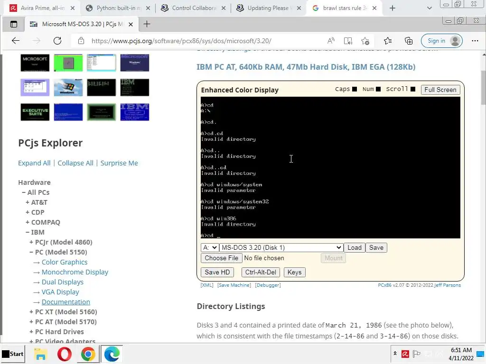Open the Start menu
Screen dimensions: 486x364
click(13, 354)
